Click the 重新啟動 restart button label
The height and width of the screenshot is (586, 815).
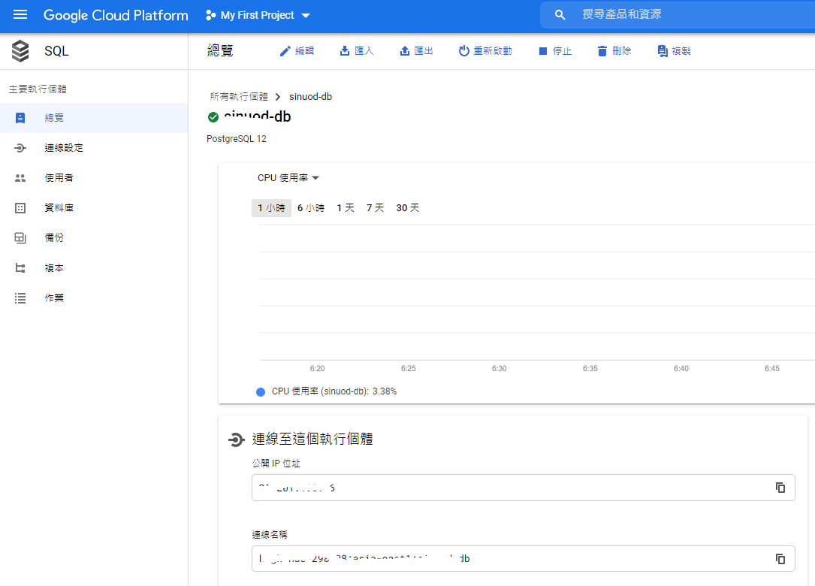[493, 51]
